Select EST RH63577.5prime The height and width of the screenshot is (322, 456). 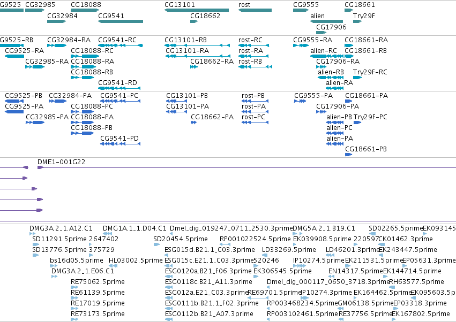[x=392, y=287]
